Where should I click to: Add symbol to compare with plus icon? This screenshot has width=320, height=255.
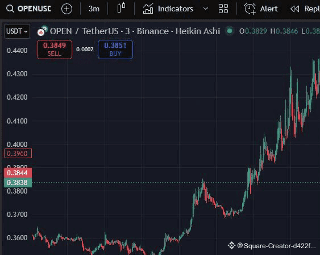pyautogui.click(x=67, y=9)
